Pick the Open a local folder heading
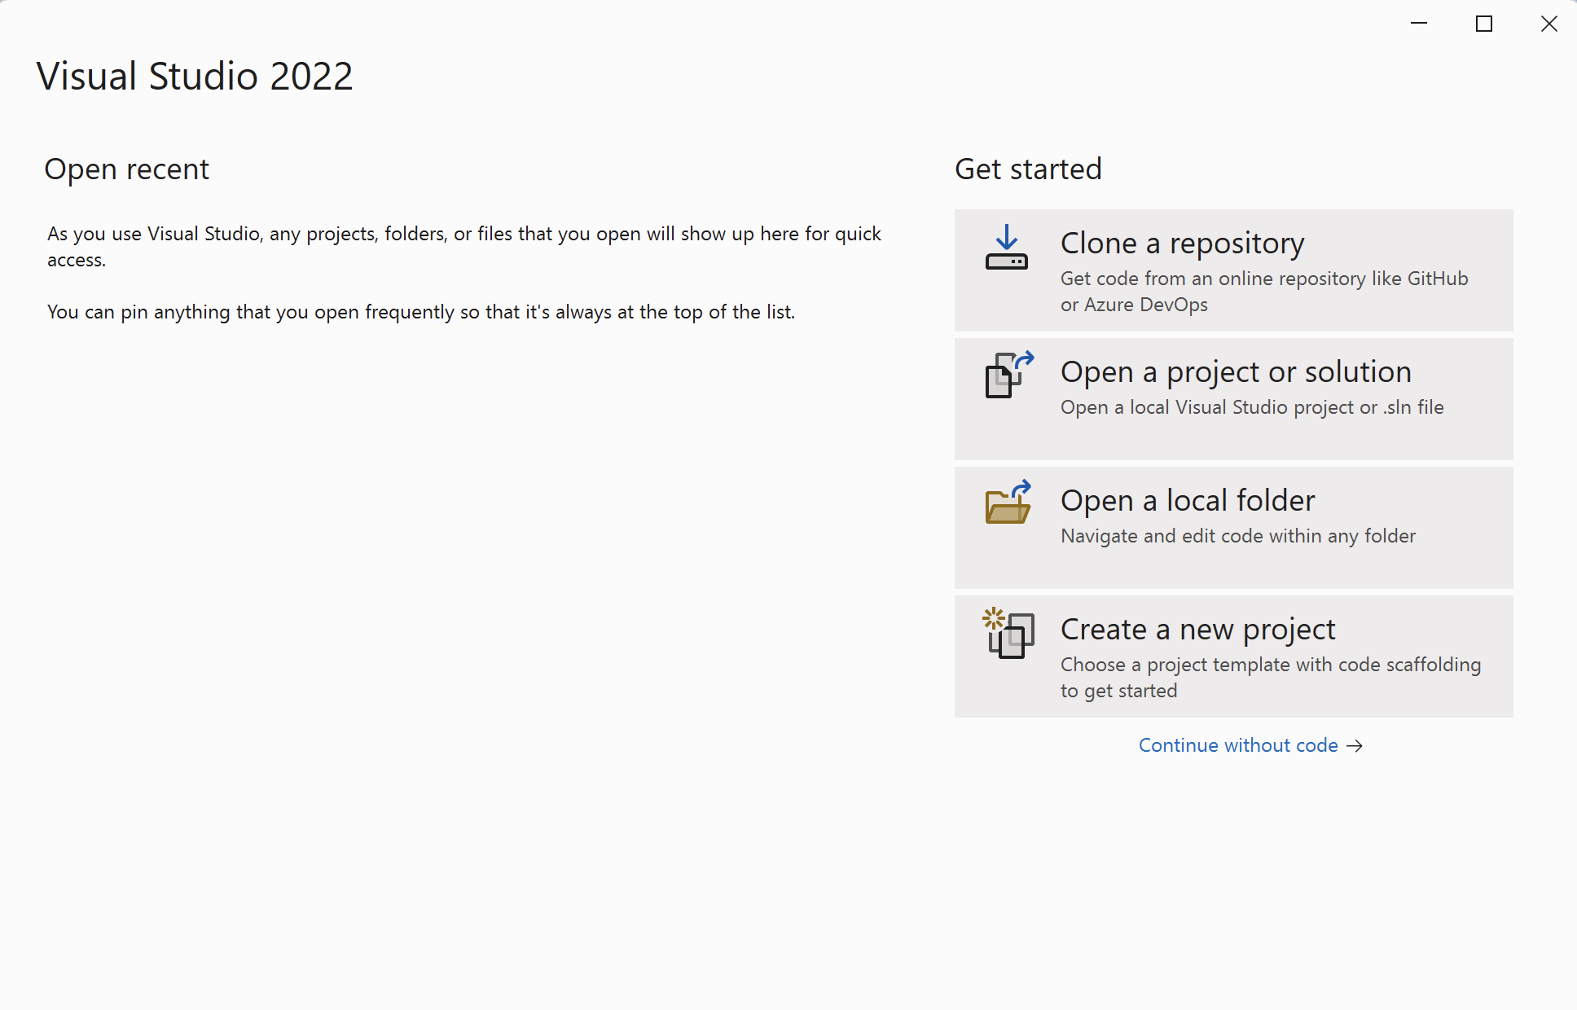1577x1010 pixels. click(x=1187, y=501)
